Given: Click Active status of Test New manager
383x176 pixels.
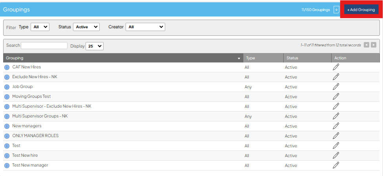Looking at the screenshot, I should click(291, 166).
